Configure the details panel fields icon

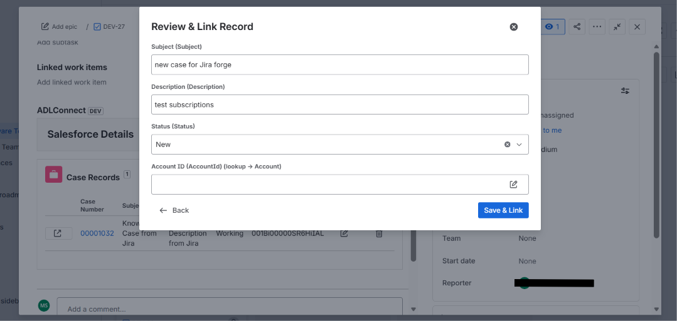625,91
